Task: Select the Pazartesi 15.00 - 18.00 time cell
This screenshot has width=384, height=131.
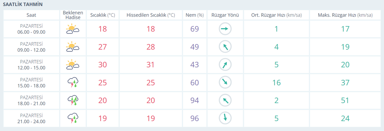Action: (x=31, y=83)
